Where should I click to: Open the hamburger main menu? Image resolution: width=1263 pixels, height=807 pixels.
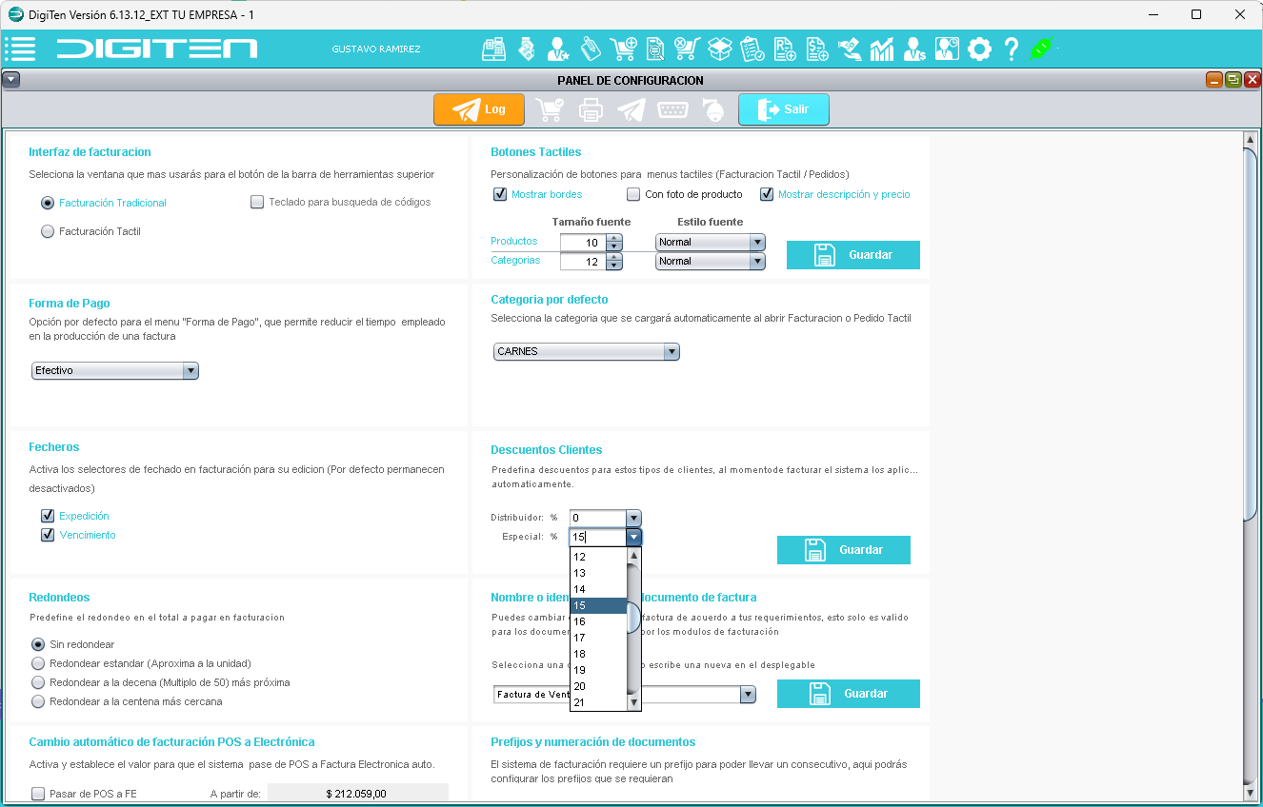tap(20, 49)
